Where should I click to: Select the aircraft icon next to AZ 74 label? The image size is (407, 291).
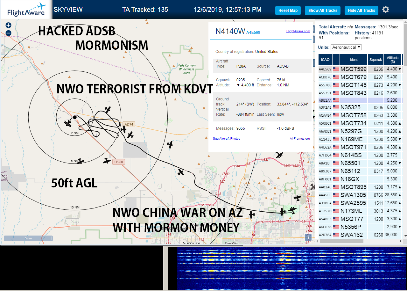tap(124, 129)
